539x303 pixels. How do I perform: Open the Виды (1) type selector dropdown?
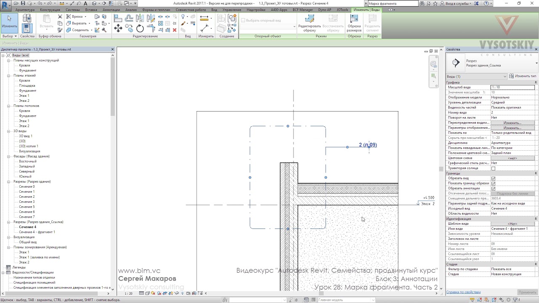coord(476,76)
